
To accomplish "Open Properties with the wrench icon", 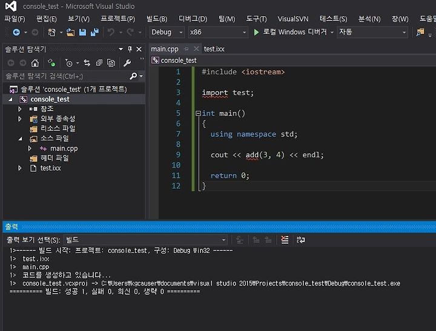I will coord(127,63).
